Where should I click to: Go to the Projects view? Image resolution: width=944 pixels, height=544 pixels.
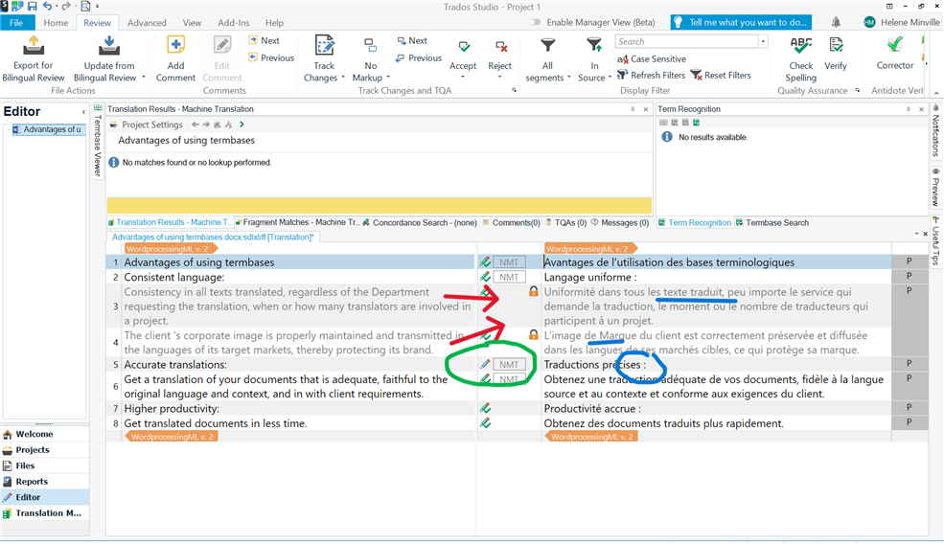(33, 449)
